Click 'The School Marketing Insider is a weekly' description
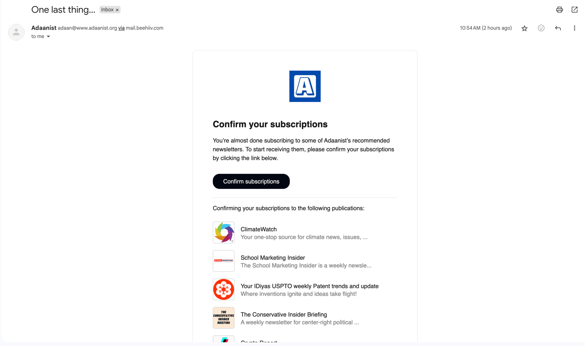 click(306, 265)
